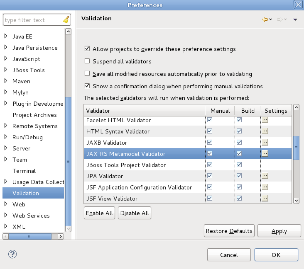Expand the Web Services tree node

[6, 216]
